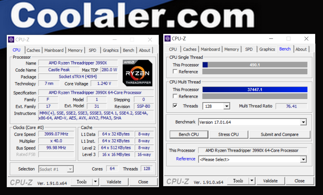The image size is (323, 195).
Task: Switch to Mainboard tab in left window
Action: tap(54, 50)
